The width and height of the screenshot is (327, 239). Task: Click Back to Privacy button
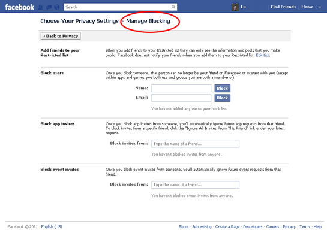pyautogui.click(x=61, y=36)
